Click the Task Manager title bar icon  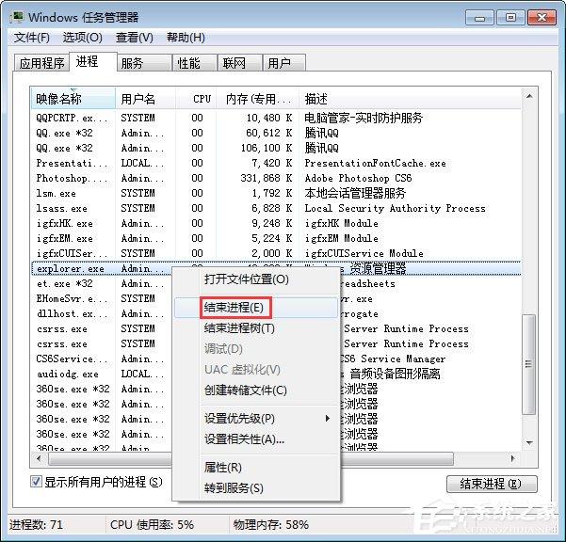(17, 17)
